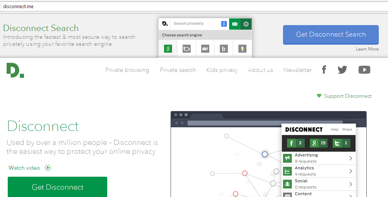388x197 pixels.
Task: Select the DuckDuckGo search engine icon
Action: click(x=242, y=49)
